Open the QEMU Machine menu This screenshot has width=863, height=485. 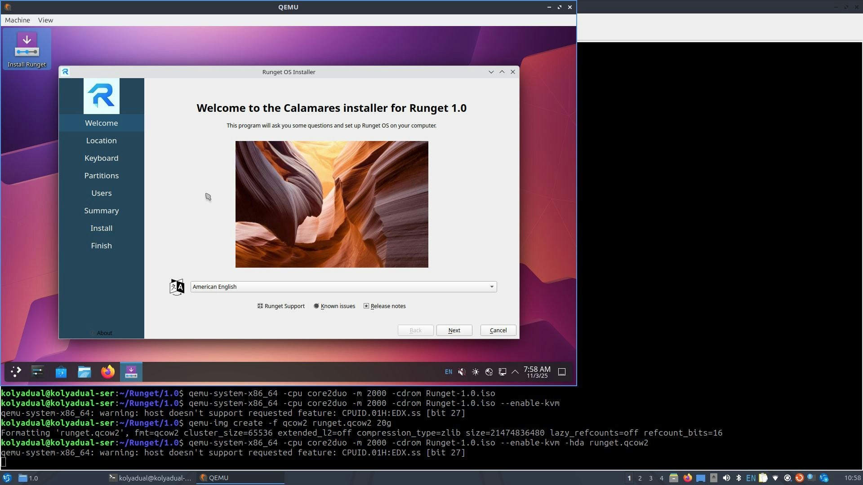click(18, 20)
